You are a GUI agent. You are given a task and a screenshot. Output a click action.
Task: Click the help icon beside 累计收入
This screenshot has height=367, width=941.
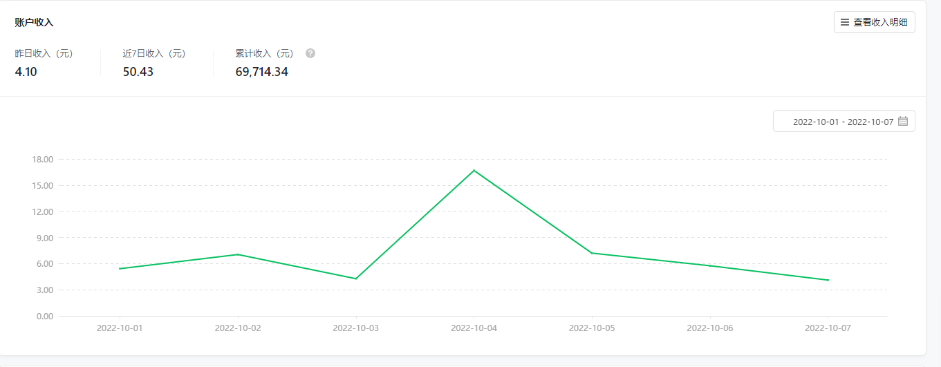coord(310,53)
